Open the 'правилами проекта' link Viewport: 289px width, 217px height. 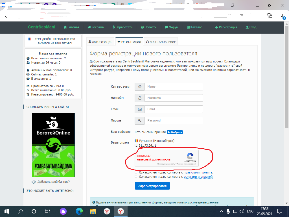[x=198, y=172]
